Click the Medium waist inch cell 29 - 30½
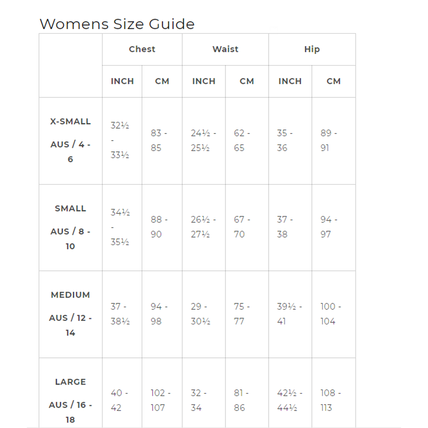This screenshot has width=428, height=428. click(200, 314)
